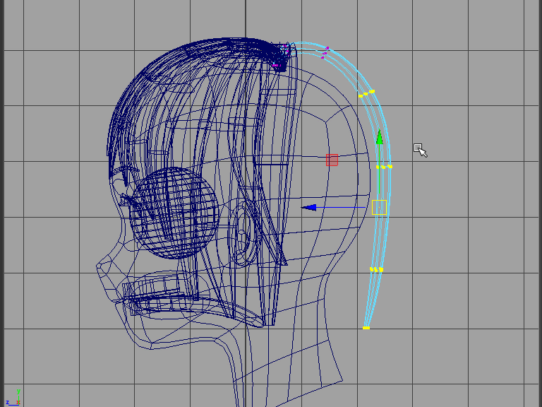Select the spherical eyeball wireframe

click(x=173, y=212)
